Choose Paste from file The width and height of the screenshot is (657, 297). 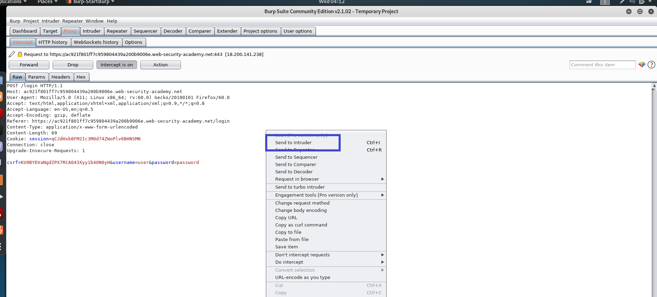click(x=326, y=240)
